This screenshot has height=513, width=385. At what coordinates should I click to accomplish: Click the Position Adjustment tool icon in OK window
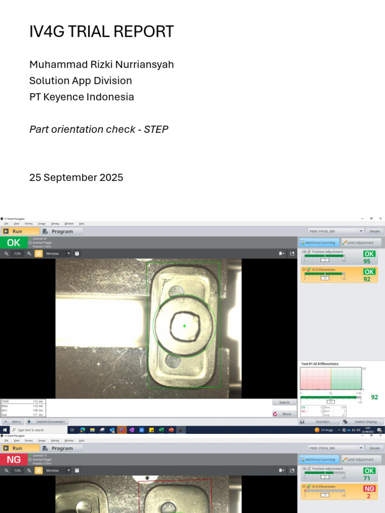tap(309, 252)
